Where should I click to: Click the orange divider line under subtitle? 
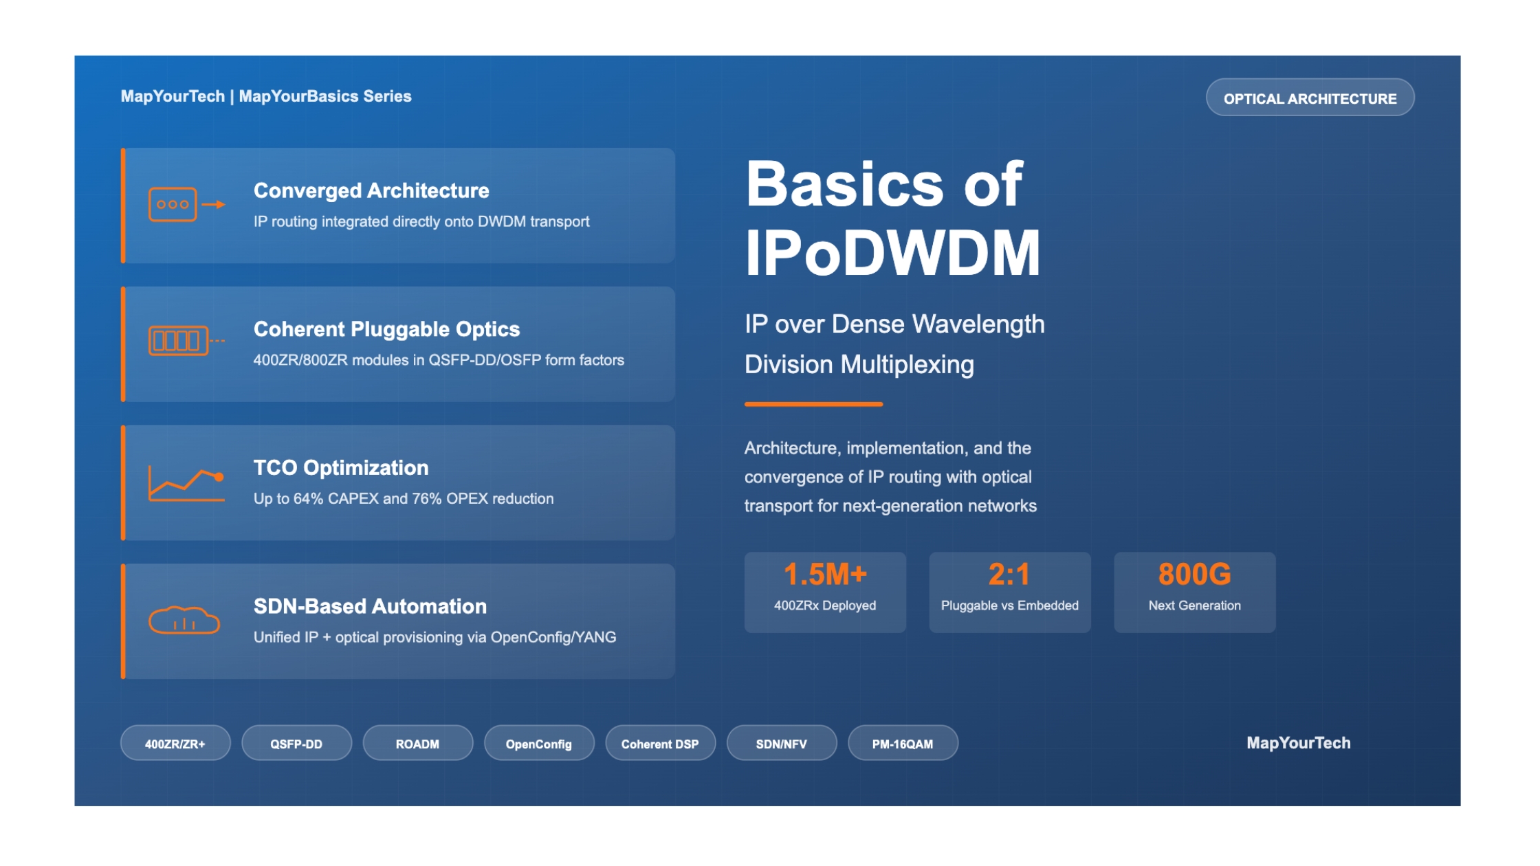click(813, 404)
